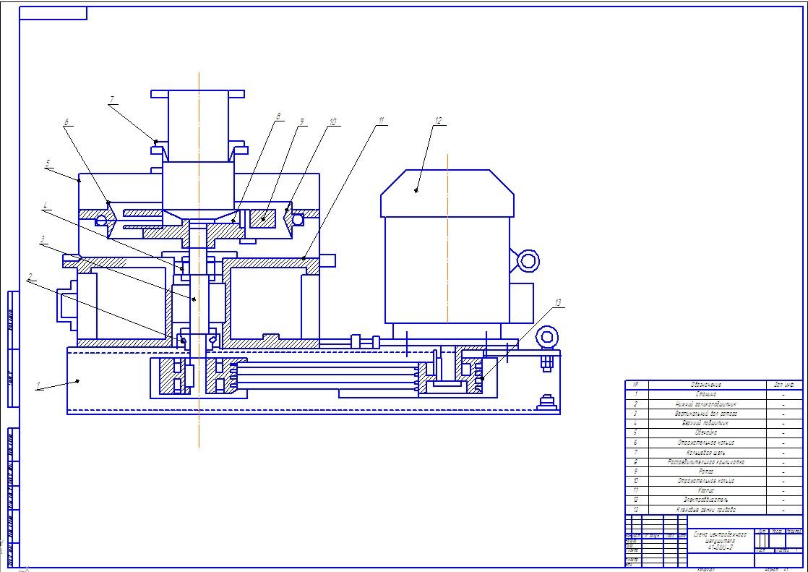The width and height of the screenshot is (808, 572).
Task: Click 'Ротор' entry in the legend table
Action: pos(706,471)
